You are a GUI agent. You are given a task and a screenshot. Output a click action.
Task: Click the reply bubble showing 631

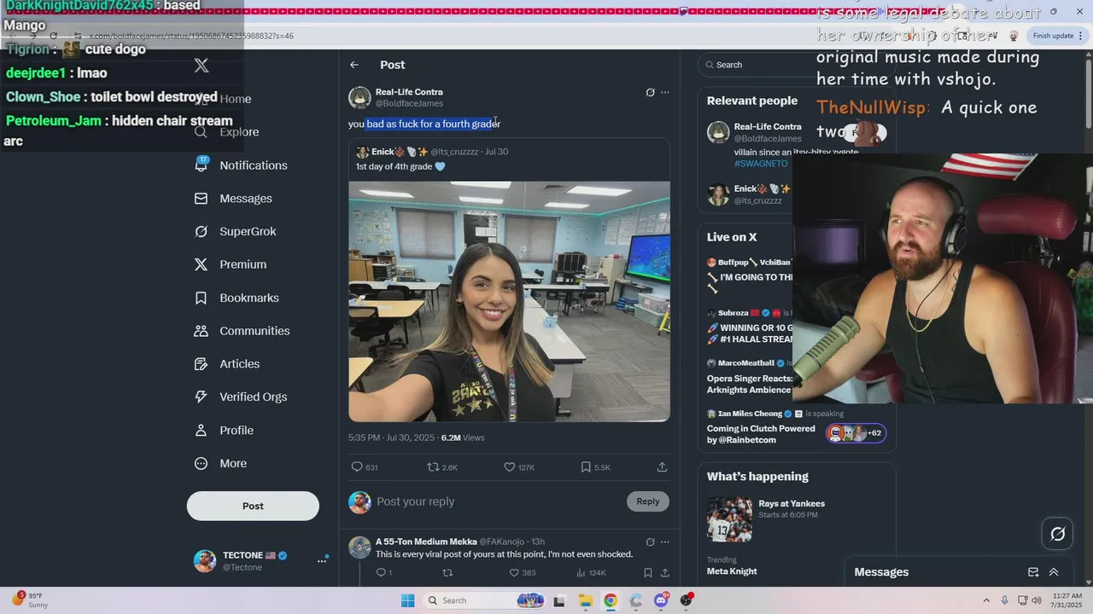[x=364, y=467]
